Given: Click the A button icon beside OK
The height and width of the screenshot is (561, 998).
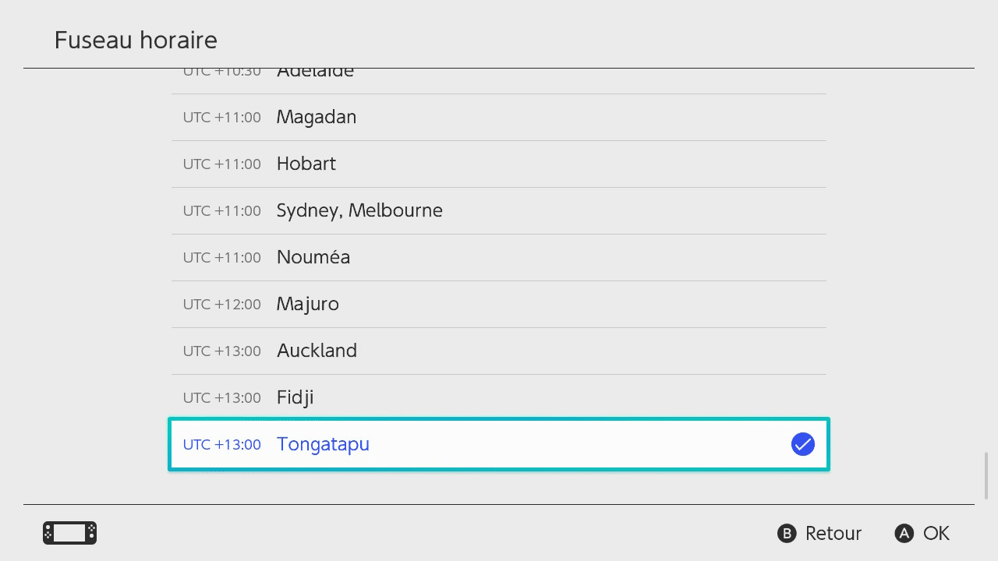Looking at the screenshot, I should tap(904, 533).
